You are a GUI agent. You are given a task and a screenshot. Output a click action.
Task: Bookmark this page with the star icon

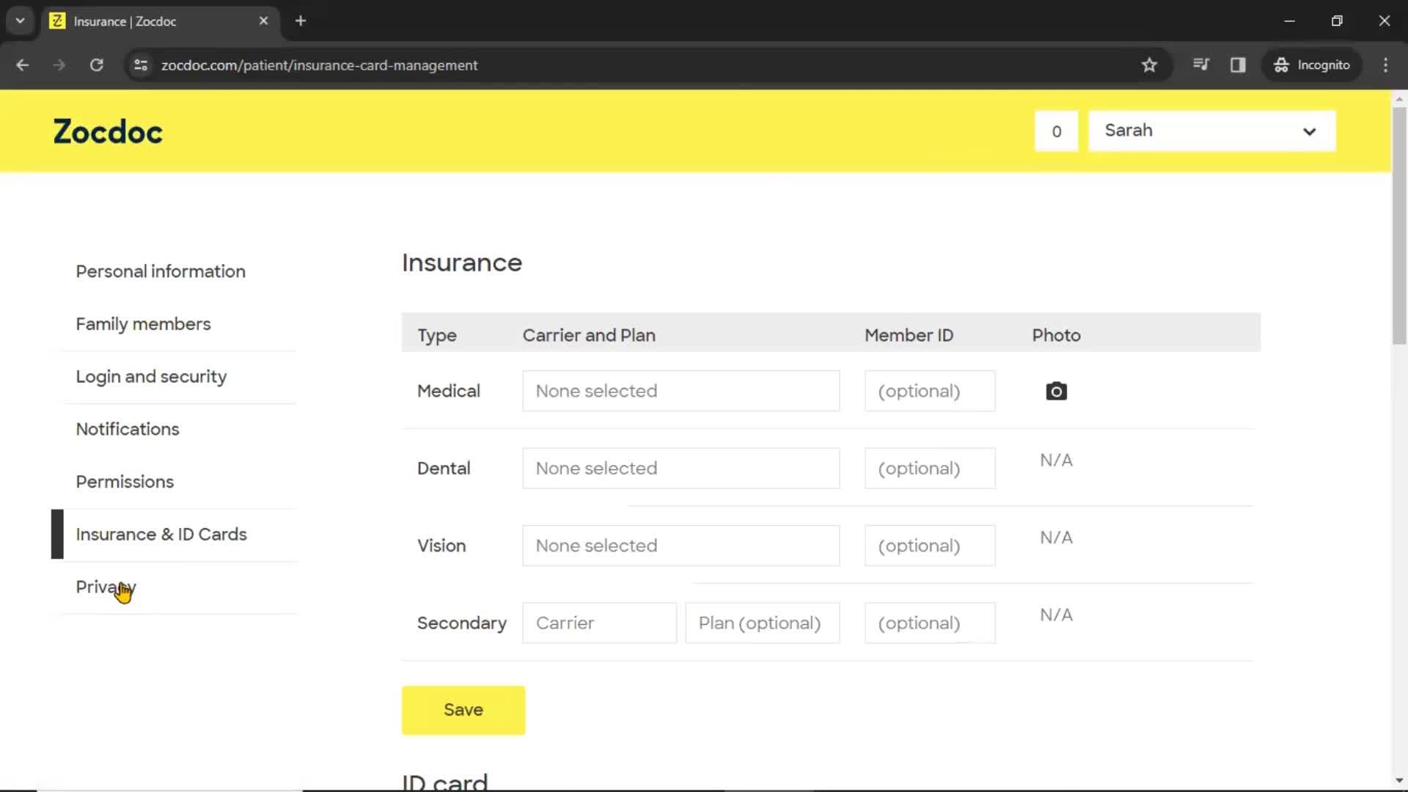click(x=1149, y=65)
